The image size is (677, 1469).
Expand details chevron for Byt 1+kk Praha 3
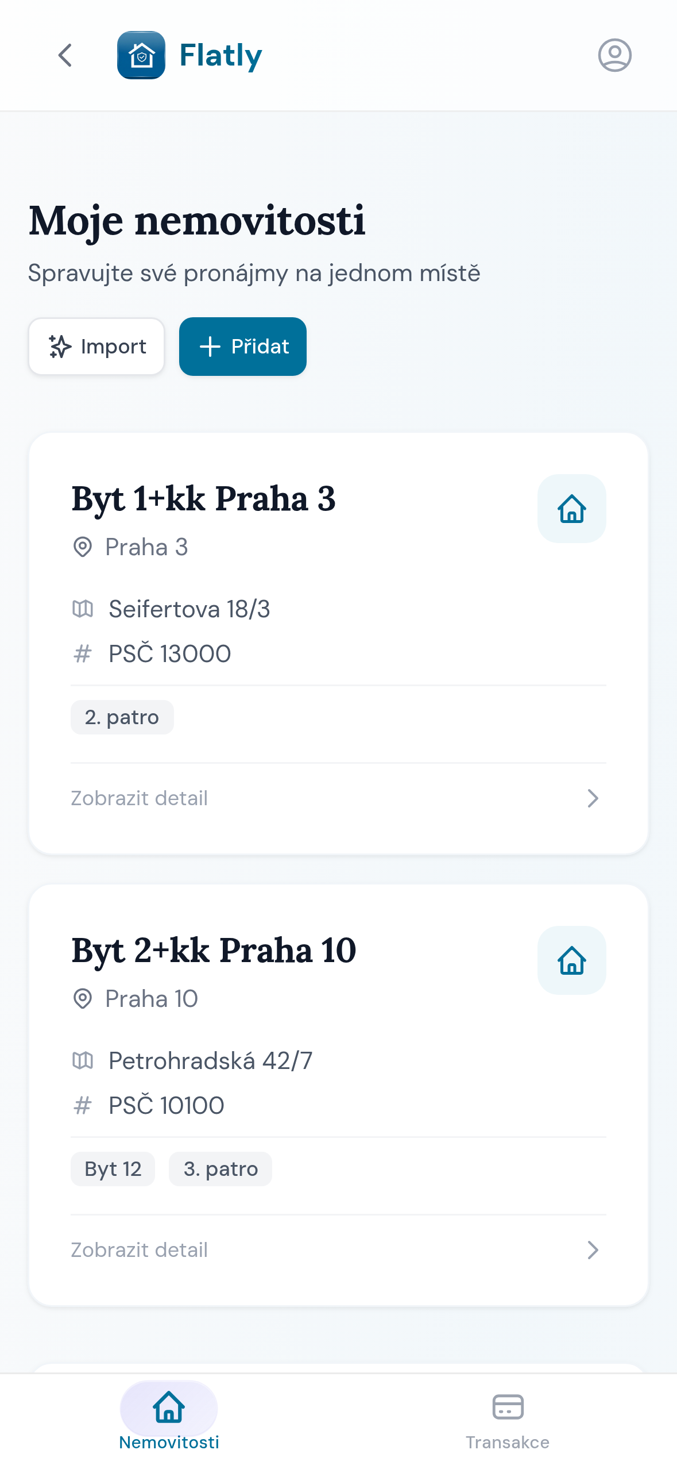pyautogui.click(x=593, y=798)
